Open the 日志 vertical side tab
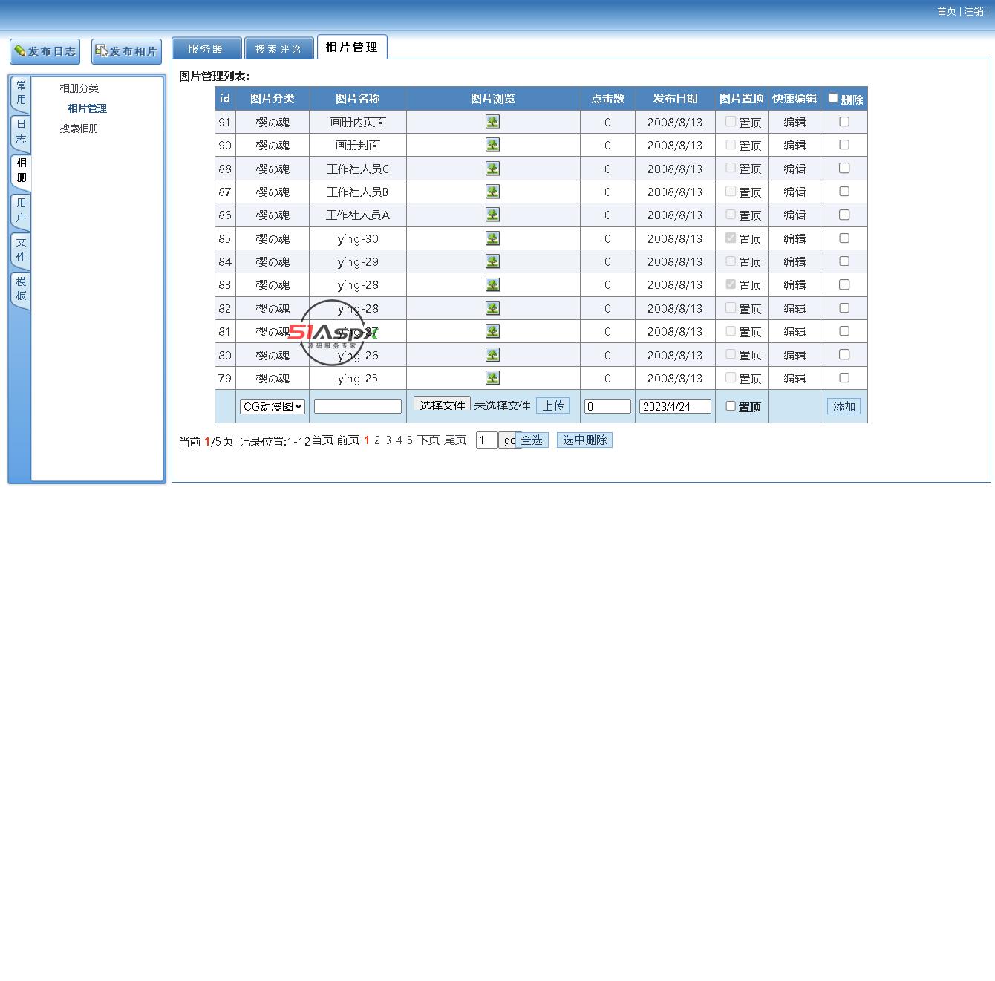 click(21, 132)
